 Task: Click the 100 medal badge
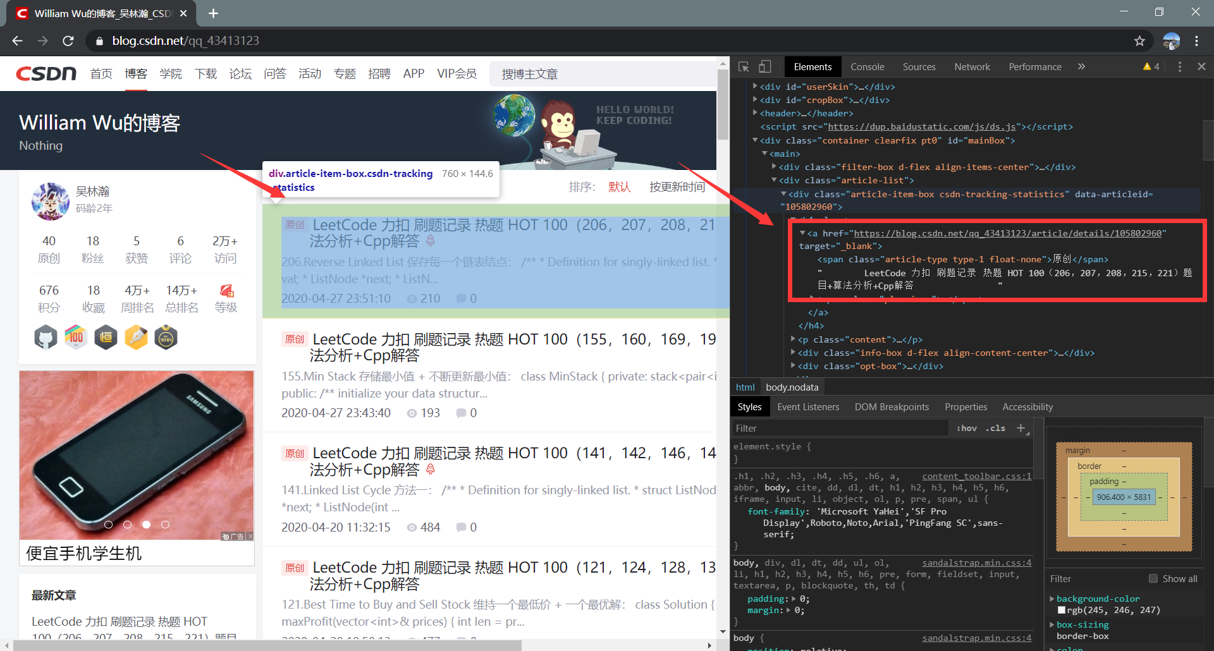click(x=76, y=338)
